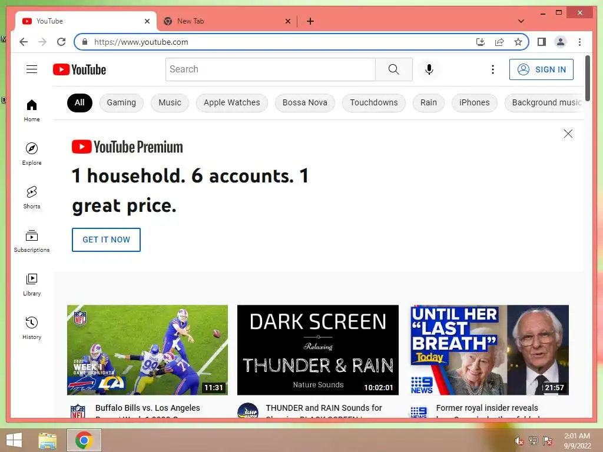Viewport: 603px width, 452px height.
Task: Toggle Chrome side panel icon
Action: [542, 42]
